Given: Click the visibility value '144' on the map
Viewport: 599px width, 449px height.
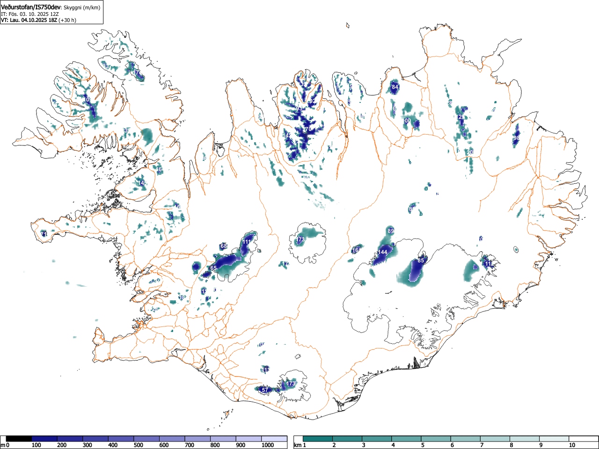Looking at the screenshot, I should click(x=382, y=252).
